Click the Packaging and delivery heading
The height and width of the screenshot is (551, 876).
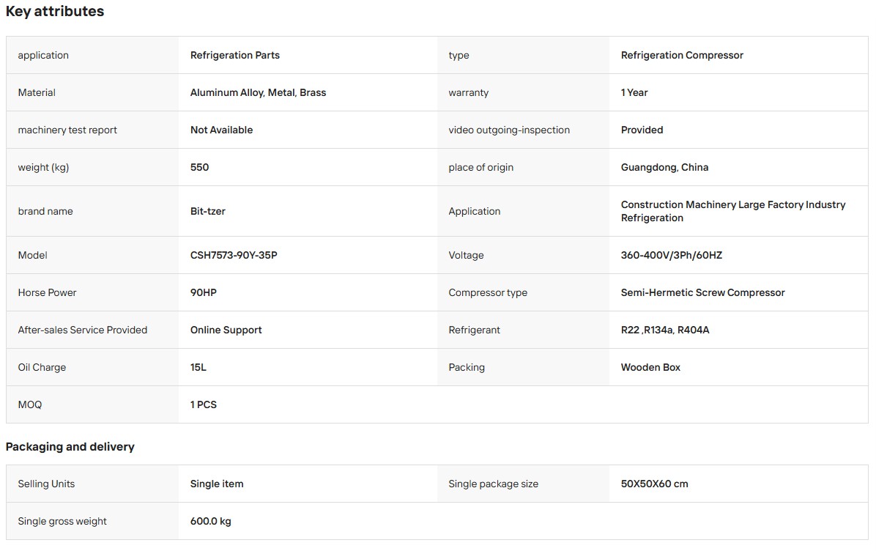[70, 446]
